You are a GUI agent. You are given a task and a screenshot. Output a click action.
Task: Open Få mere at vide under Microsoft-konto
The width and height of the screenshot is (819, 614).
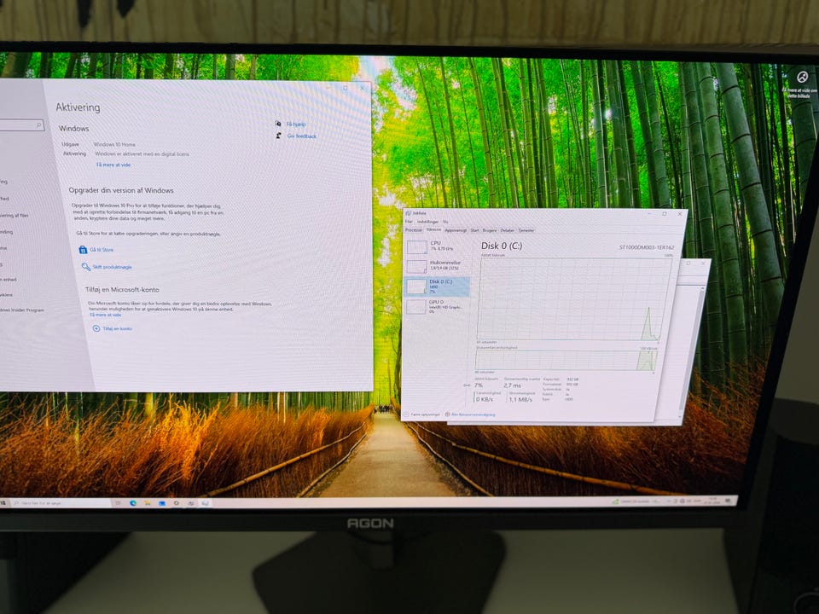pyautogui.click(x=105, y=315)
